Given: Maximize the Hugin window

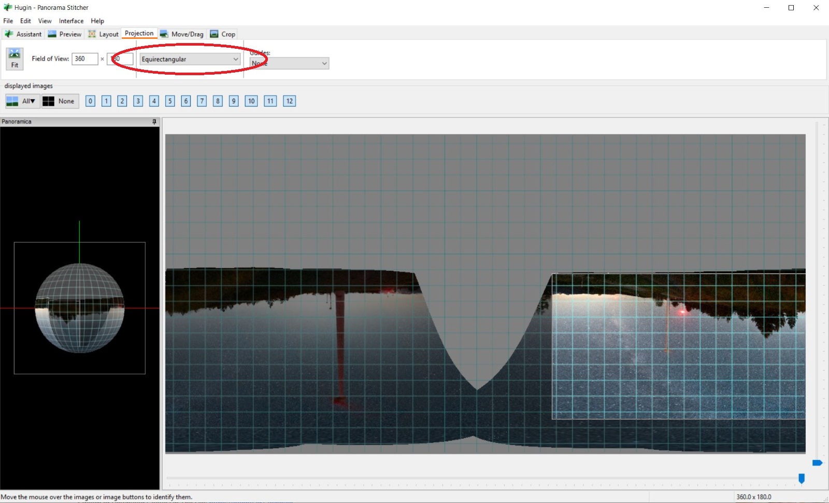Looking at the screenshot, I should click(x=791, y=8).
